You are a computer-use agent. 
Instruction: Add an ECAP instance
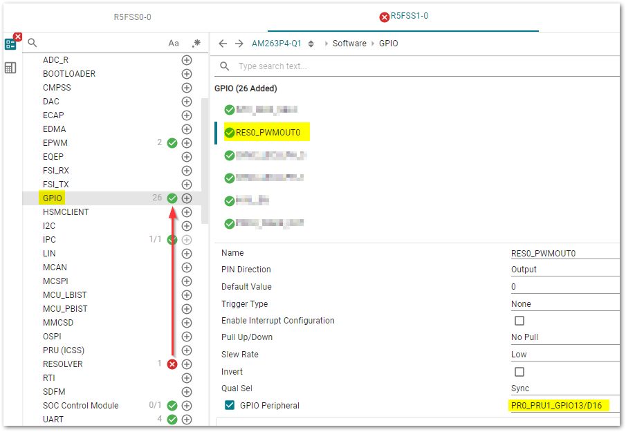click(187, 115)
